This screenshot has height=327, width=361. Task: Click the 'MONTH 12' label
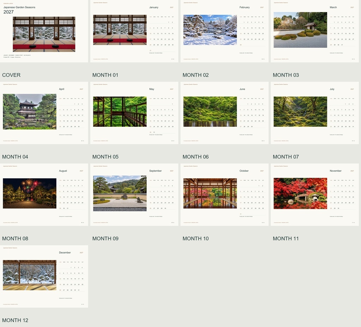[x=15, y=320]
